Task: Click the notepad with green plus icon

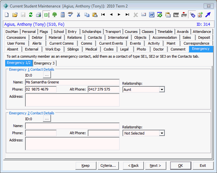Action: click(x=200, y=15)
